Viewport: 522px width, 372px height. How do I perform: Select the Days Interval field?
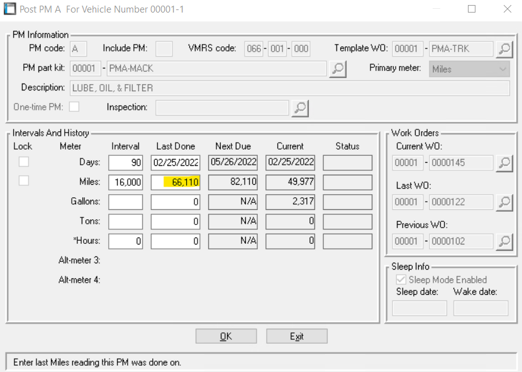click(125, 163)
